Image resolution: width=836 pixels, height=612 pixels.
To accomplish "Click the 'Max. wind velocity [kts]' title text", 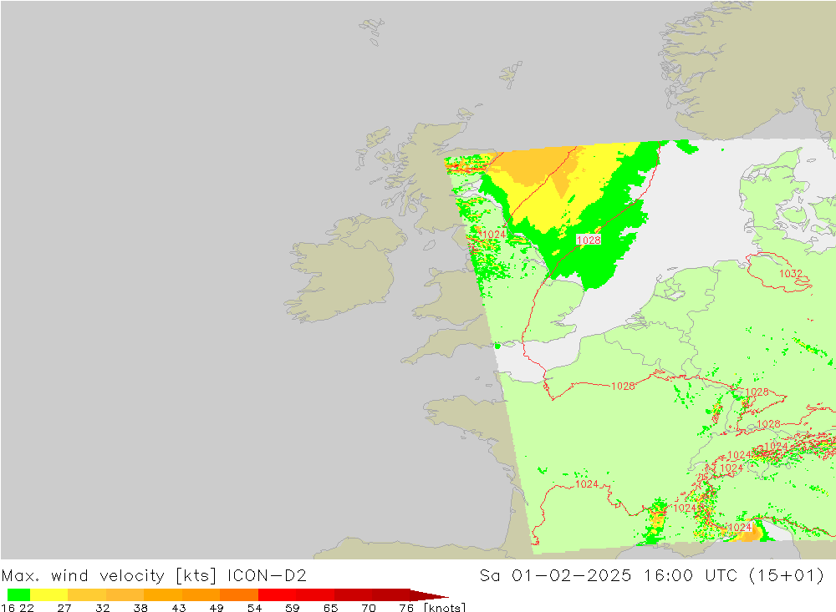I will (110, 576).
